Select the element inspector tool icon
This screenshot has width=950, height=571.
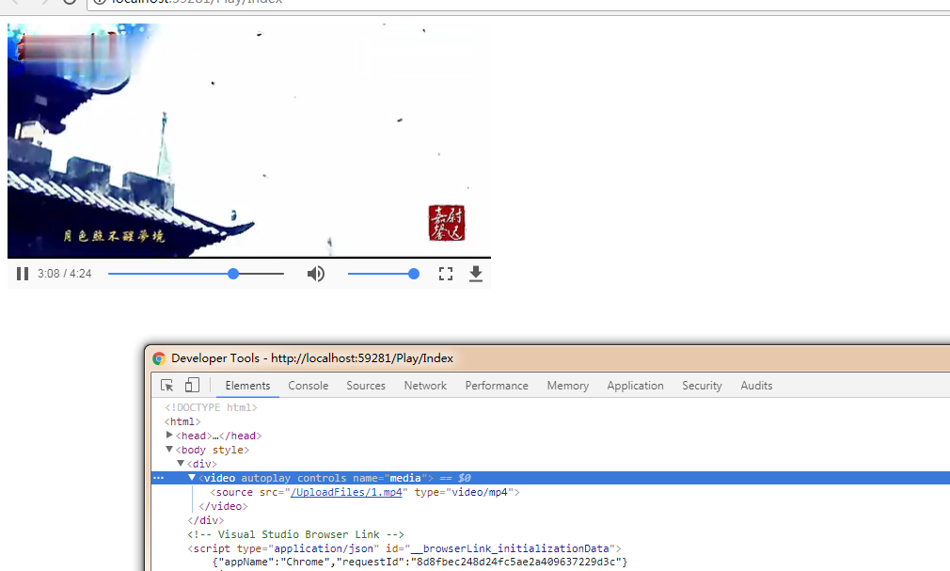(x=167, y=386)
